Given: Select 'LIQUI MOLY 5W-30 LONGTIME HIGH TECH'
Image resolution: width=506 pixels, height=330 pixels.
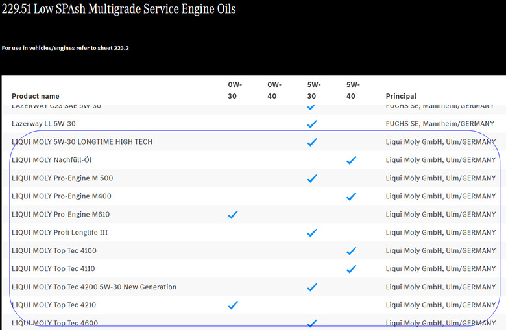Looking at the screenshot, I should 82,142.
